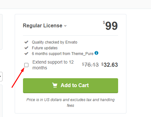
Task: Click the divider line under Regular License
Action: point(71,36)
